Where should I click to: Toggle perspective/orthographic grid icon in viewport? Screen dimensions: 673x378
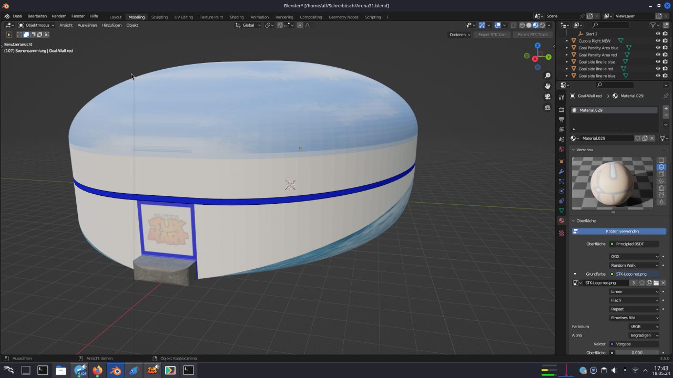547,107
